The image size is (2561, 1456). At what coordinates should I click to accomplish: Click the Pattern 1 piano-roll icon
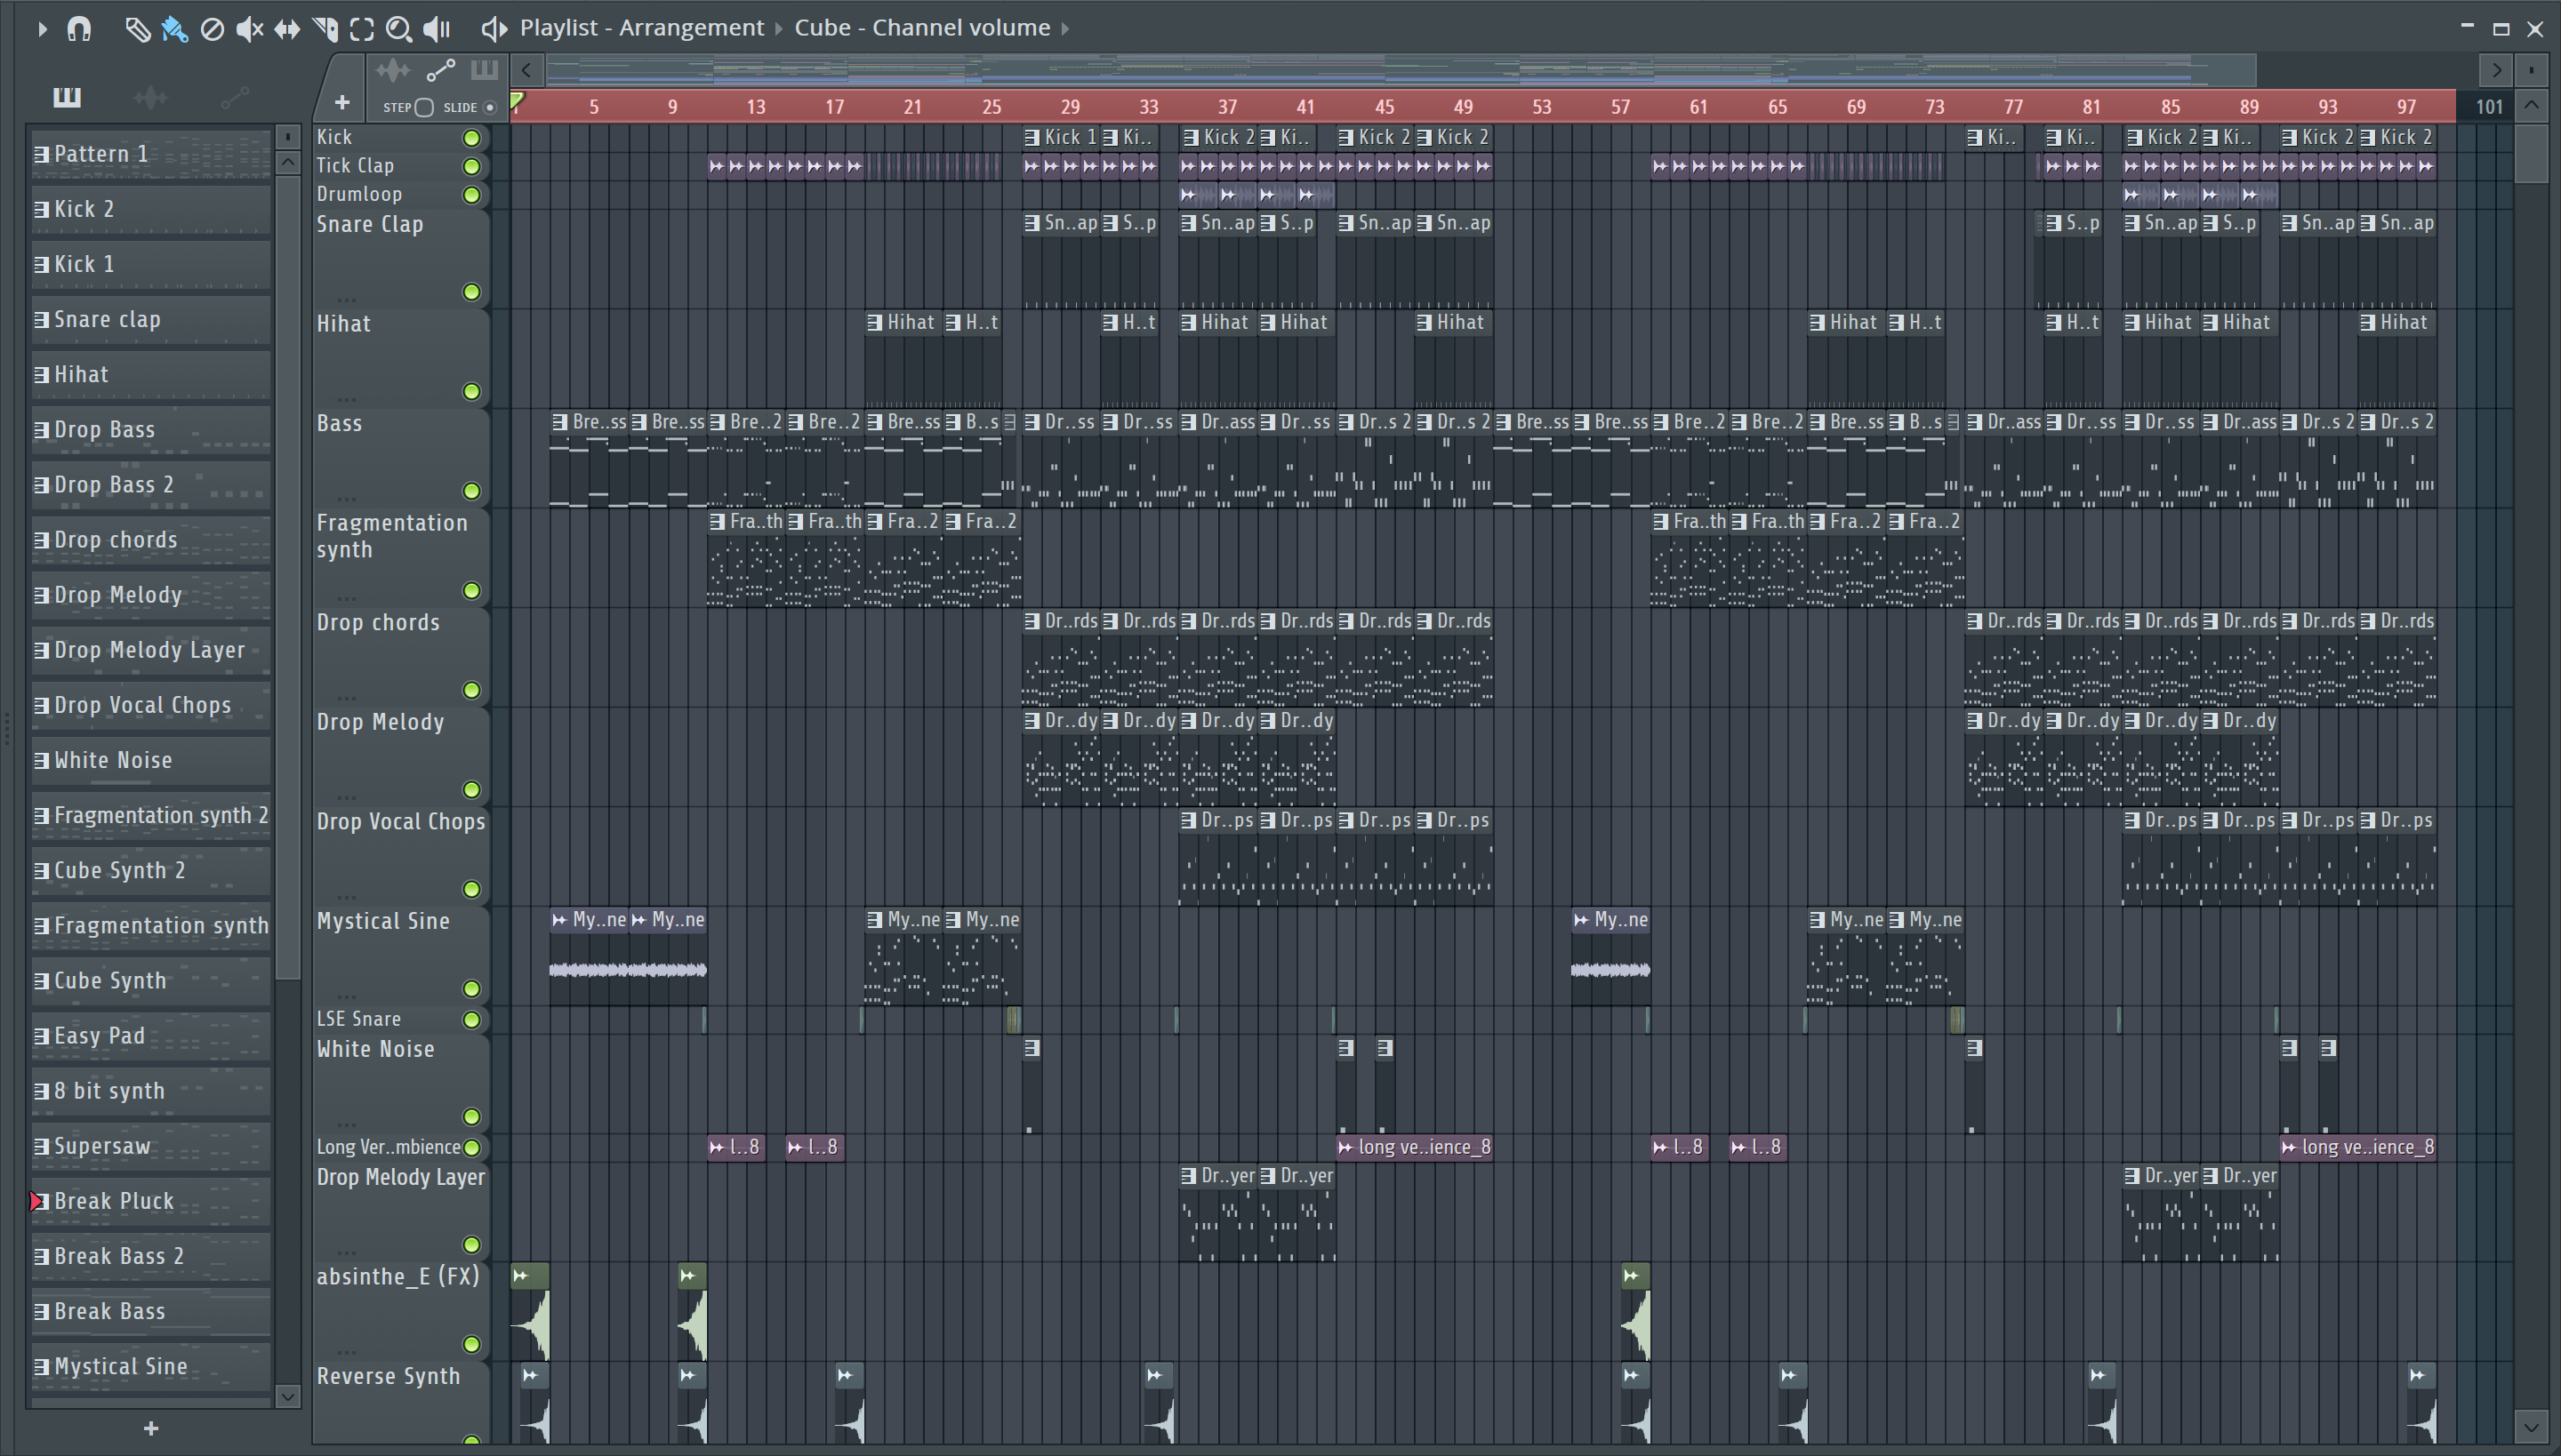tap(41, 154)
